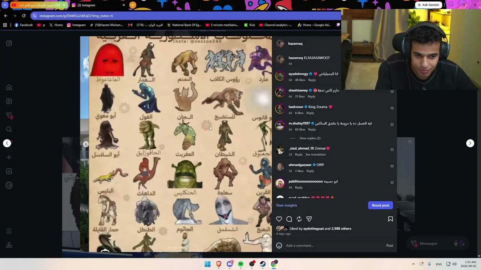
Task: Click into the Add a comment field
Action: click(334, 246)
